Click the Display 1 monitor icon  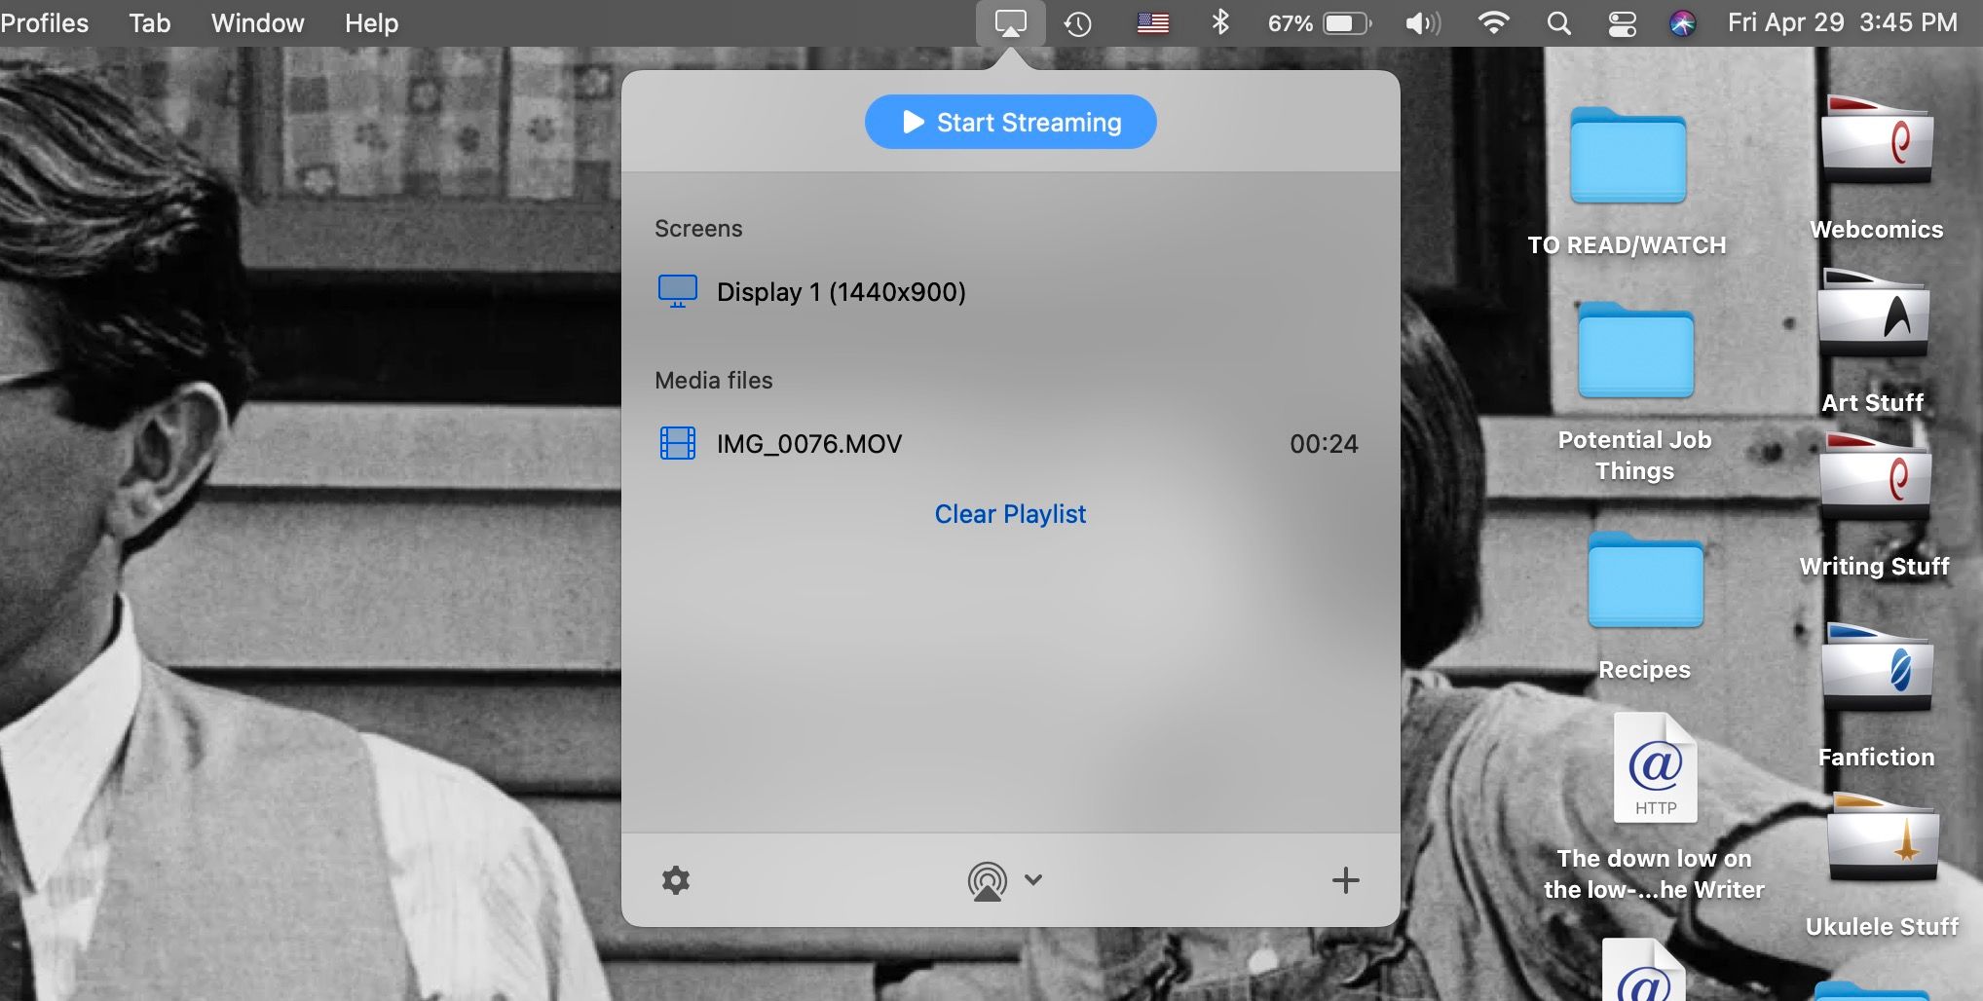pyautogui.click(x=678, y=290)
